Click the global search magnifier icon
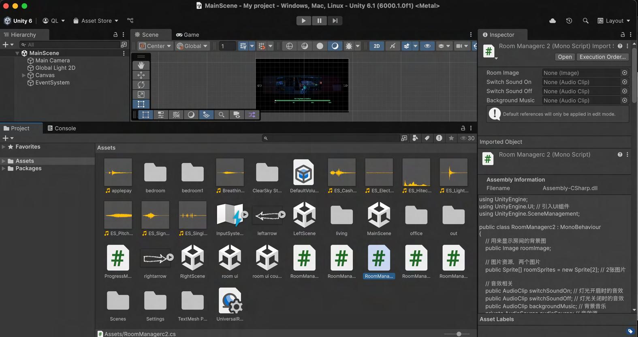Screen dimensions: 638x337 coord(585,21)
